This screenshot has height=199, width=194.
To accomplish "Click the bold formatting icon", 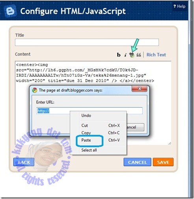I will (119, 55).
